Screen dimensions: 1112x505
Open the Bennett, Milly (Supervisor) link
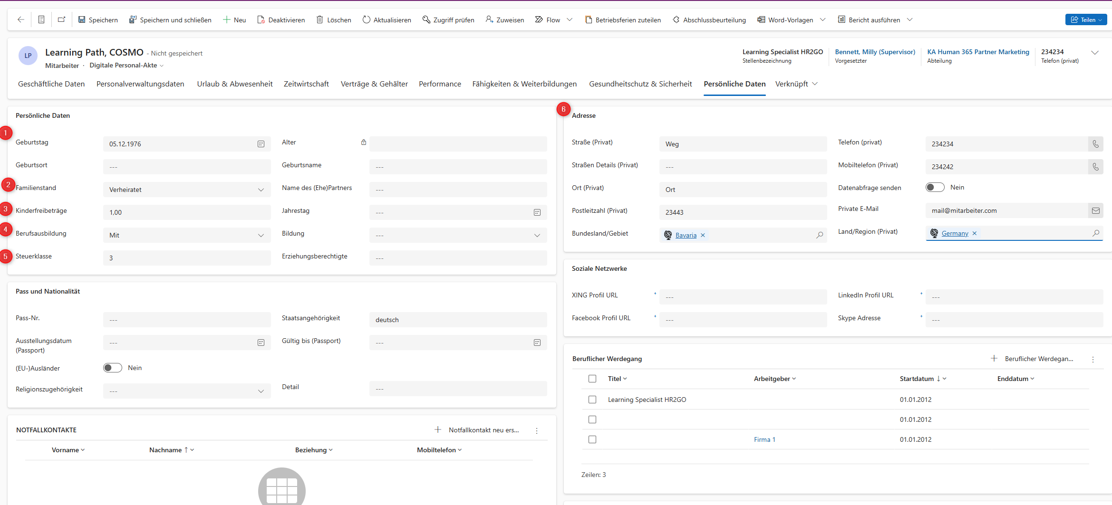point(875,52)
